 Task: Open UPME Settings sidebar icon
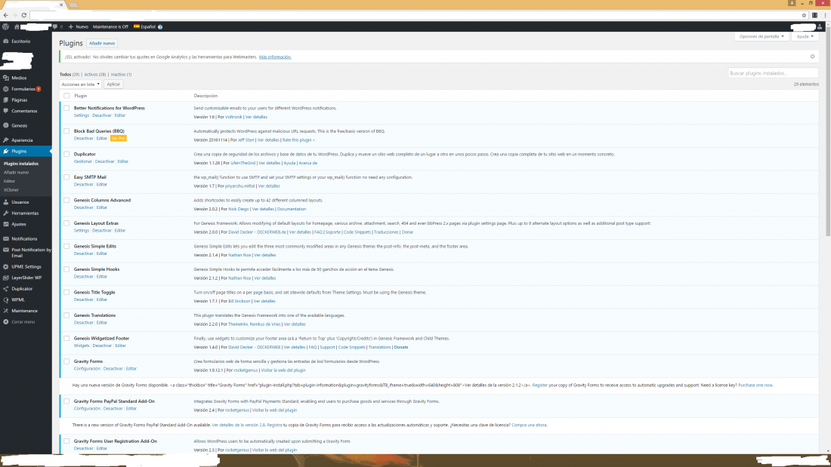click(6, 267)
